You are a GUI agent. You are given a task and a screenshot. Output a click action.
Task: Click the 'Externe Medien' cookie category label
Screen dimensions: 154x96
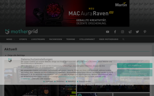[85, 81]
